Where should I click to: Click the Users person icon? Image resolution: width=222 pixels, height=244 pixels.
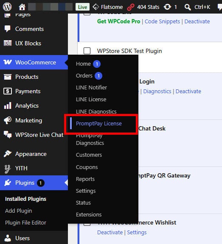(x=8, y=238)
